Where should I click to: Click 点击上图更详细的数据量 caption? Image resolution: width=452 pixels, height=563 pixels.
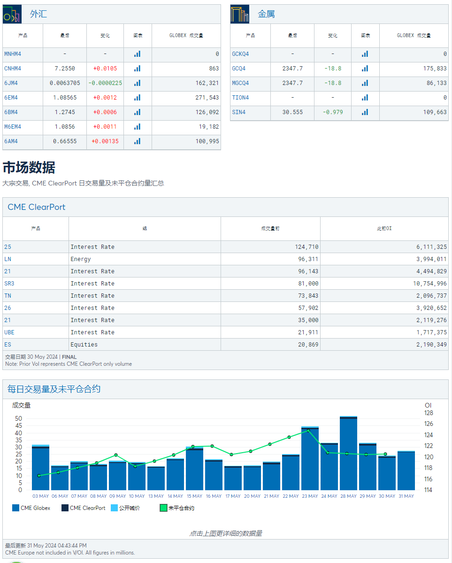click(226, 533)
